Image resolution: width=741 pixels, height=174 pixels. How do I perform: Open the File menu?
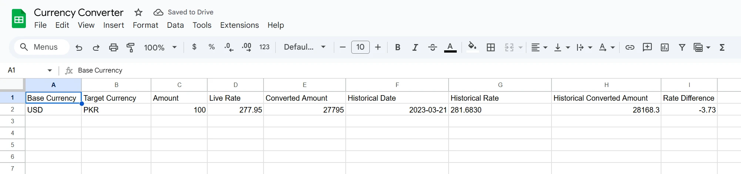pos(40,25)
